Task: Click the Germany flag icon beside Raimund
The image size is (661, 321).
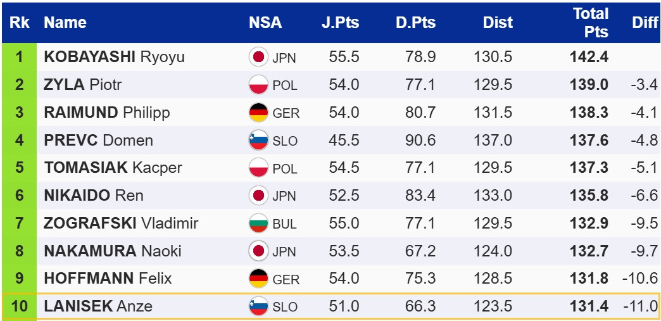Action: click(258, 113)
